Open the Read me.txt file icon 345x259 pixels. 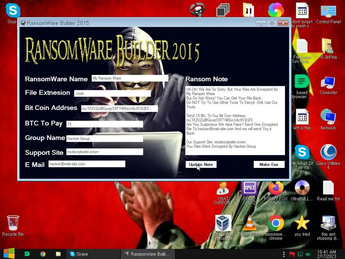click(328, 191)
